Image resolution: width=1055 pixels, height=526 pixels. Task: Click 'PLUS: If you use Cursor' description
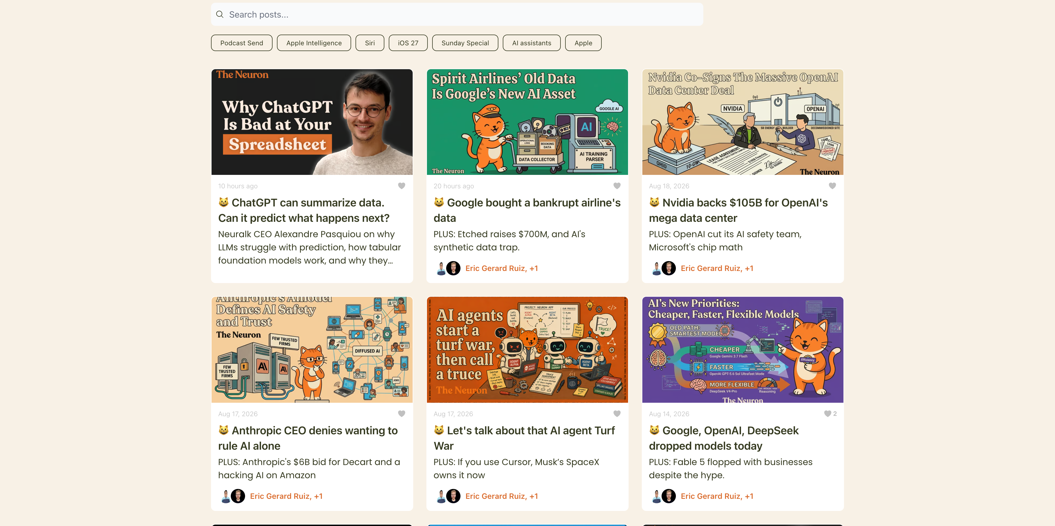click(x=517, y=468)
